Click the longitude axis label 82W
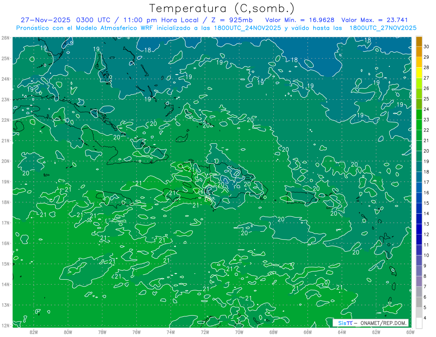The width and height of the screenshot is (436, 337). (33, 332)
